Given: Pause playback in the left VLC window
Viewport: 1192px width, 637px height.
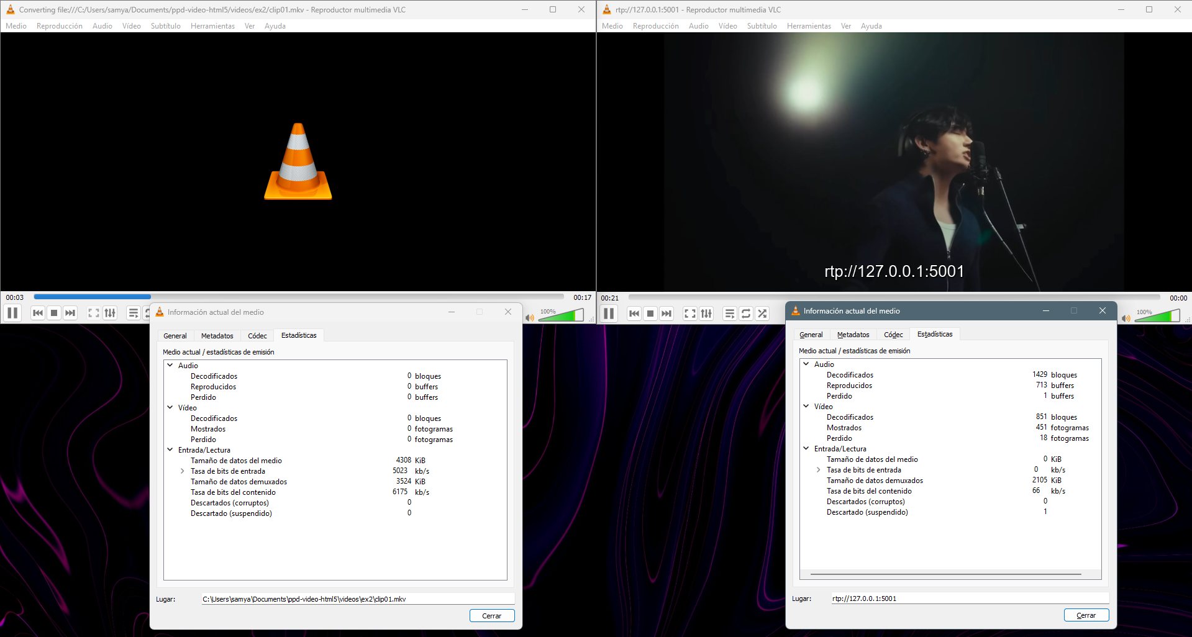Looking at the screenshot, I should [12, 313].
